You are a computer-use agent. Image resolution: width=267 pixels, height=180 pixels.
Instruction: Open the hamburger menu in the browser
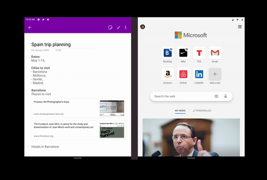[x=240, y=27]
